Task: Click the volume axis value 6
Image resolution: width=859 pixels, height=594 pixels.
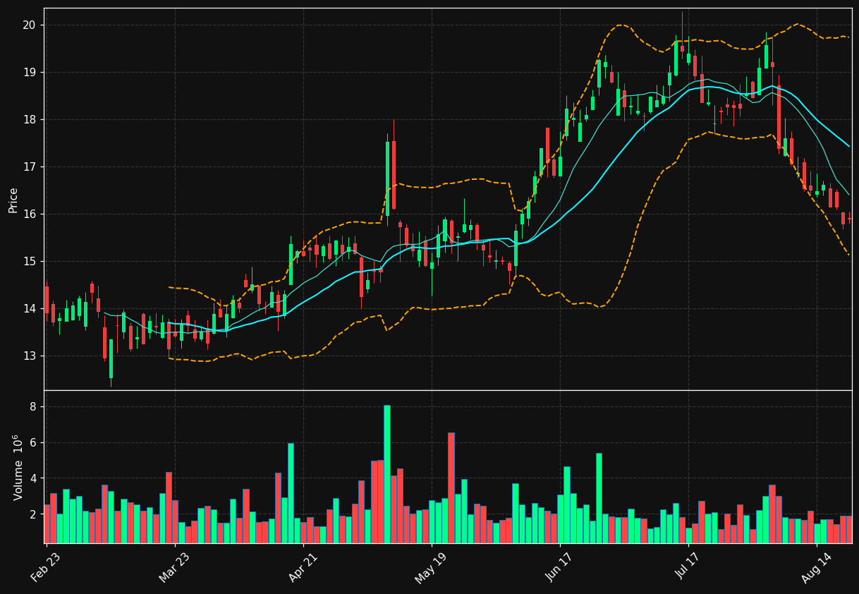Action: [32, 443]
